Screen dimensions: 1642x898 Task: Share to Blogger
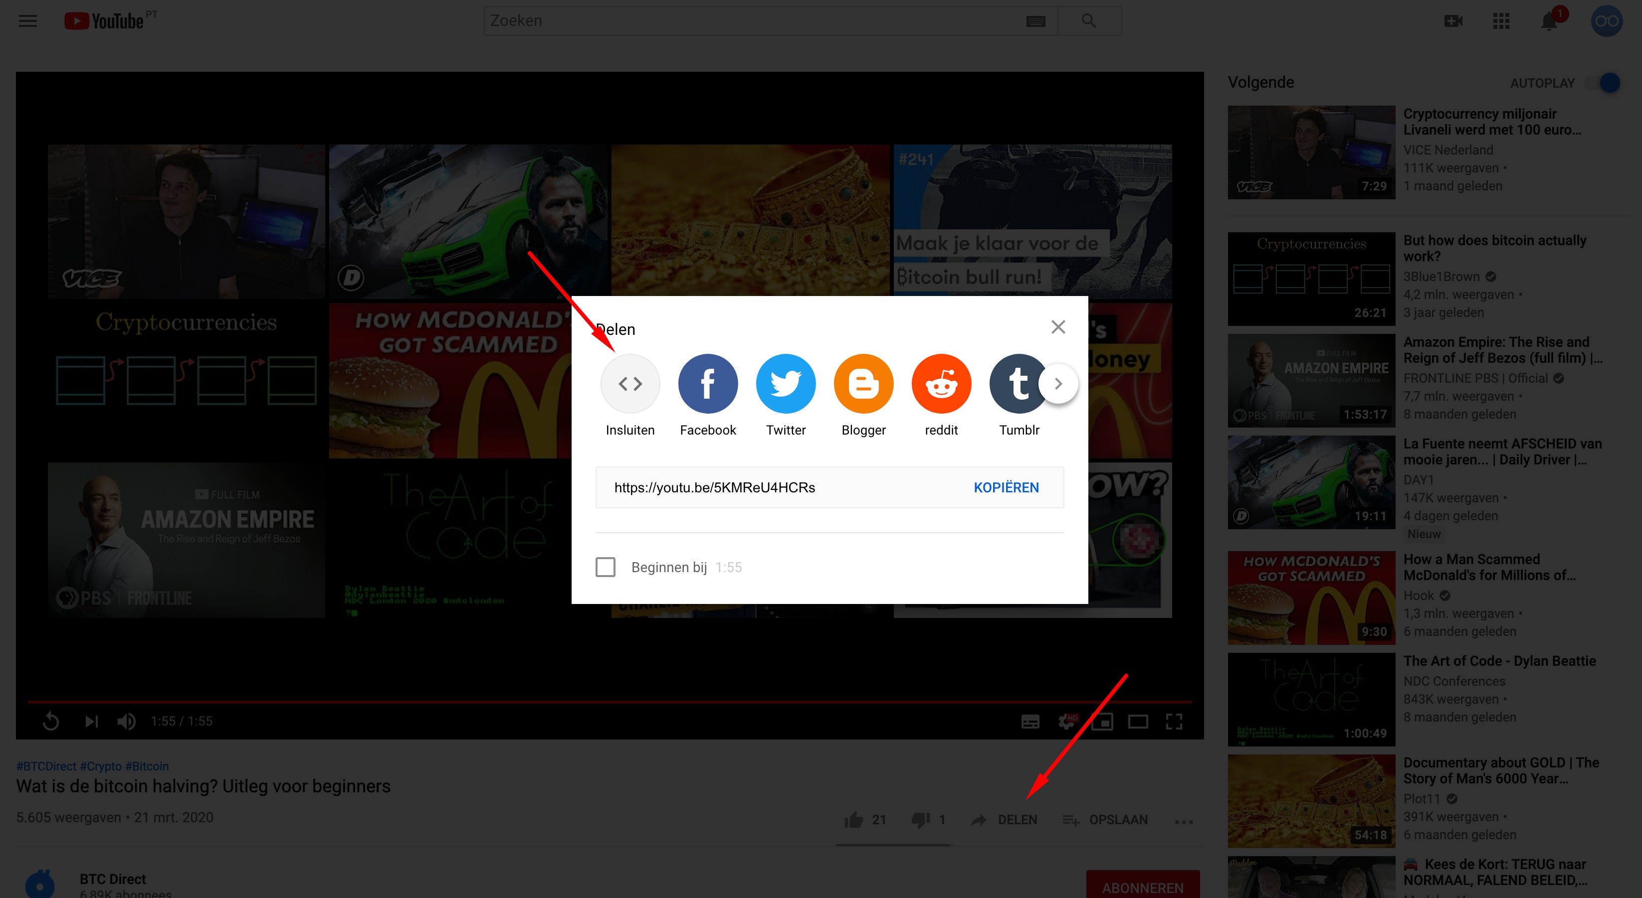coord(863,383)
